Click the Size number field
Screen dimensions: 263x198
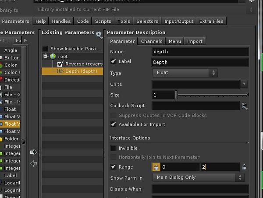(163, 95)
